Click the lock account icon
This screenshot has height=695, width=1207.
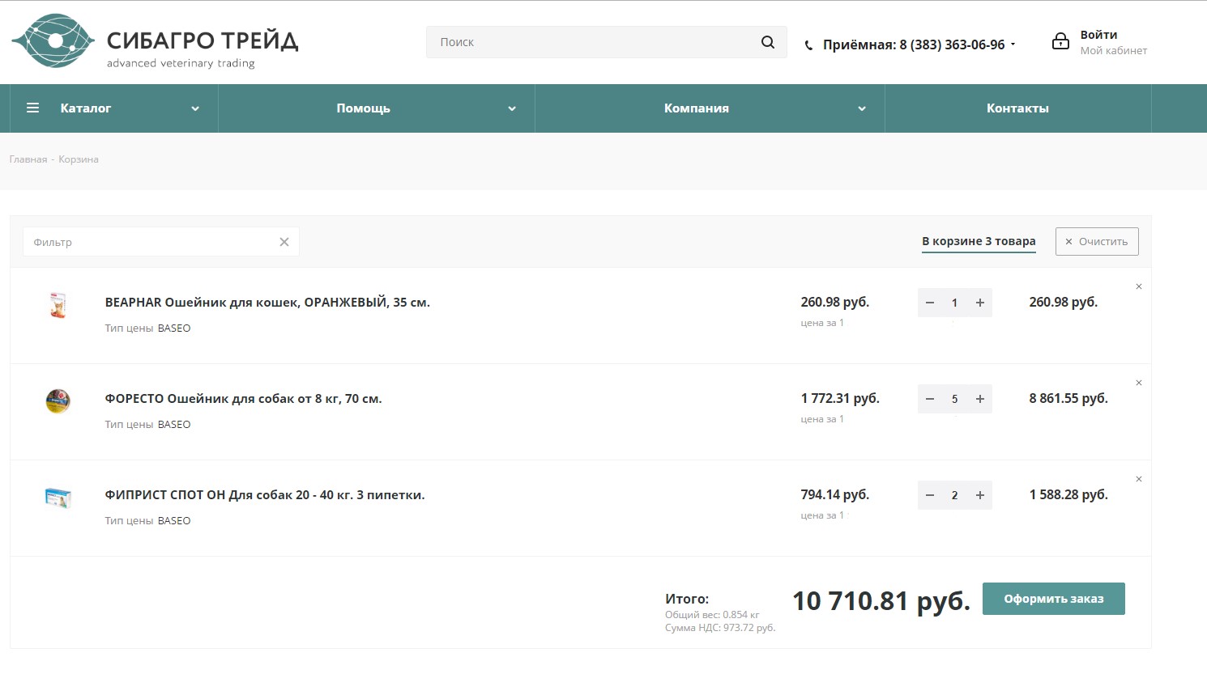click(1060, 41)
